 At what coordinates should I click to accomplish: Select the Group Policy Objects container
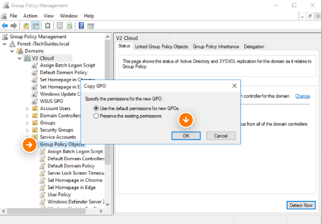click(62, 144)
